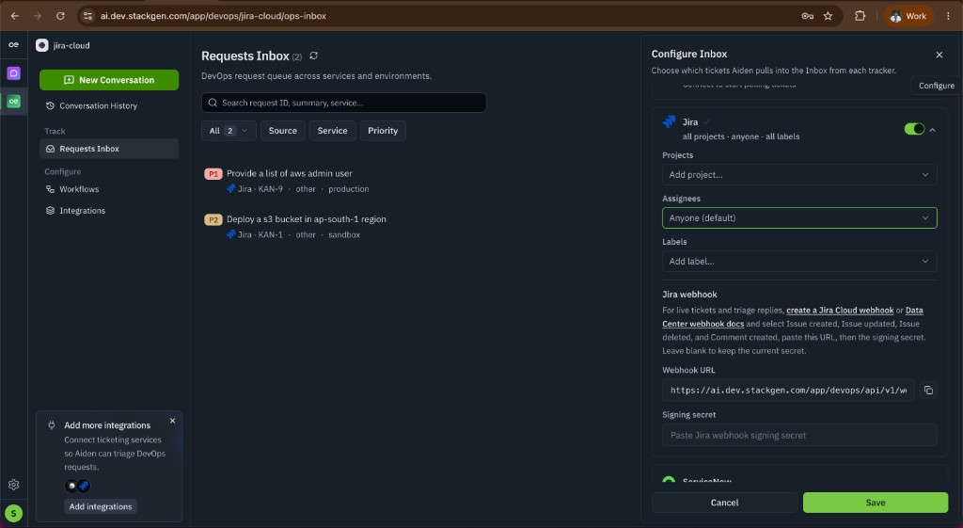
Task: Open user avatar S at bottom left
Action: click(x=13, y=513)
